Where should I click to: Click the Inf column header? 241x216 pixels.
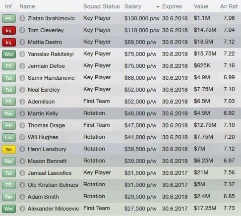8,6
